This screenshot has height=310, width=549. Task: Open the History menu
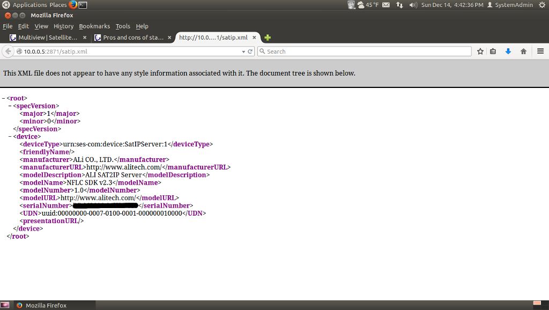click(63, 26)
